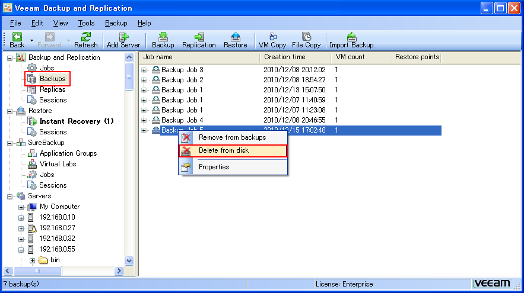Sort by Creation time column header
The image size is (524, 293).
tap(296, 57)
